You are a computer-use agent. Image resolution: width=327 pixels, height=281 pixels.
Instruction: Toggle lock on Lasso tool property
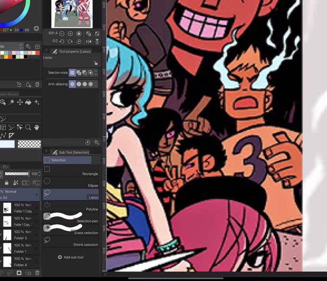click(96, 63)
